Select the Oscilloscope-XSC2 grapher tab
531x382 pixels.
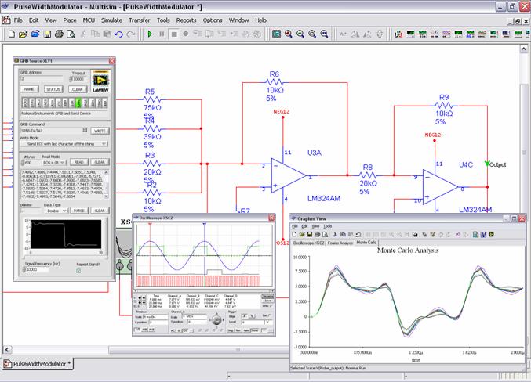click(308, 243)
